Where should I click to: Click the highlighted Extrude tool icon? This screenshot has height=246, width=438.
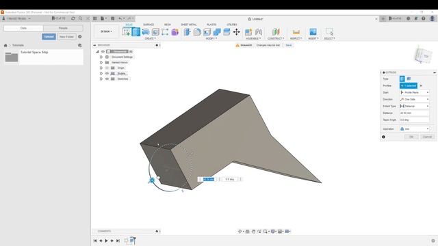coord(136,32)
